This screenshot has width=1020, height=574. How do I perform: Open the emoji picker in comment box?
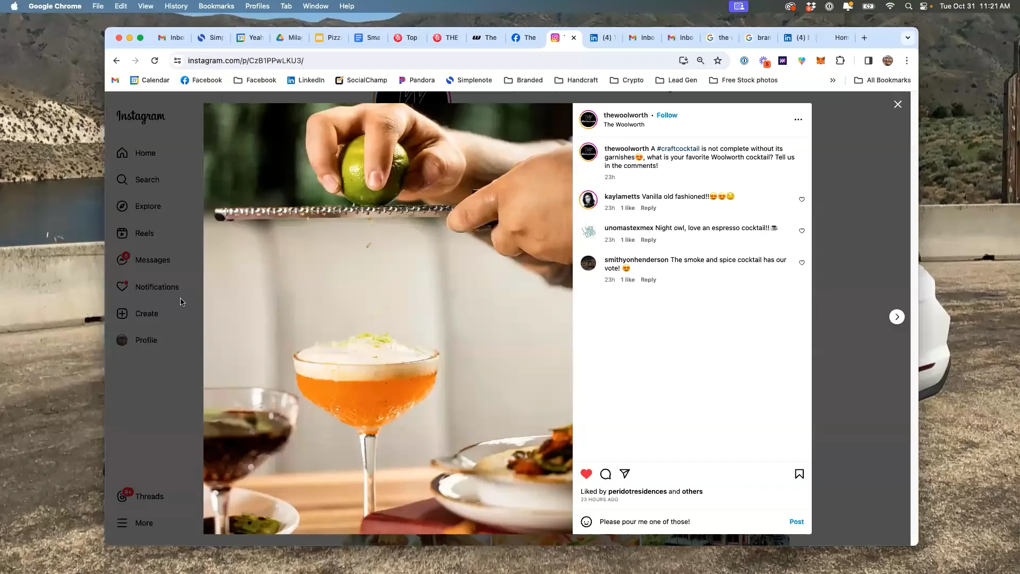click(x=586, y=522)
